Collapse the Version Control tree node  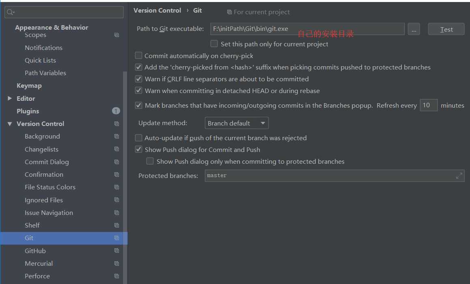pyautogui.click(x=10, y=124)
